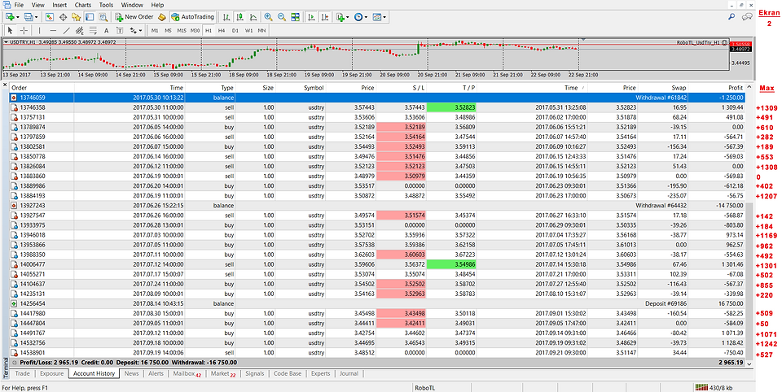Open the Templates icon

click(x=376, y=17)
